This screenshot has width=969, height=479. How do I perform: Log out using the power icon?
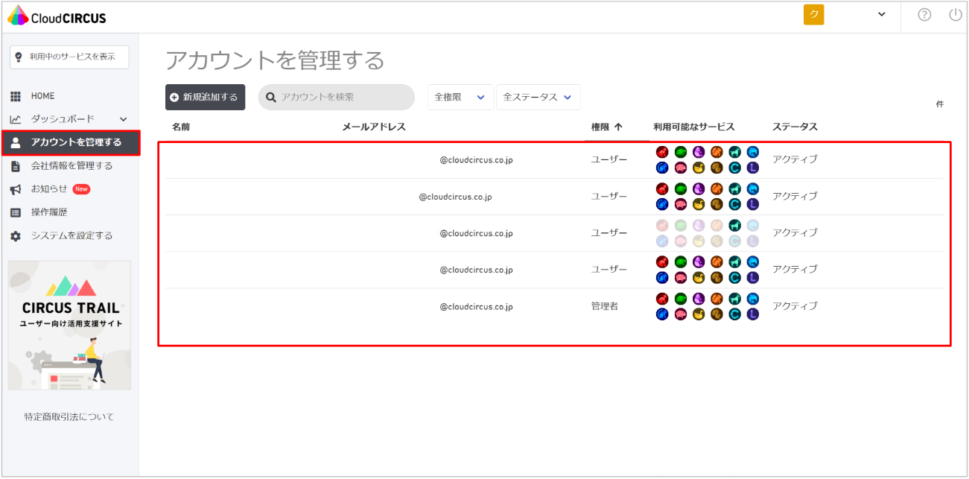(956, 15)
